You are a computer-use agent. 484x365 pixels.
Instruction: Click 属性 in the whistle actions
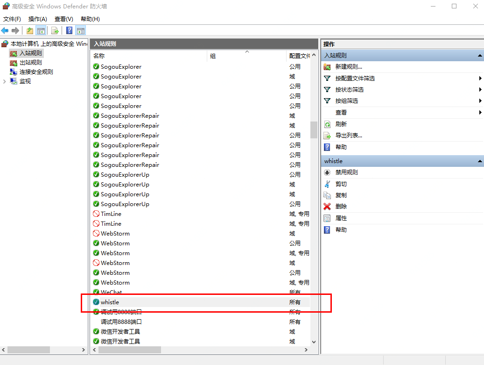pos(341,218)
